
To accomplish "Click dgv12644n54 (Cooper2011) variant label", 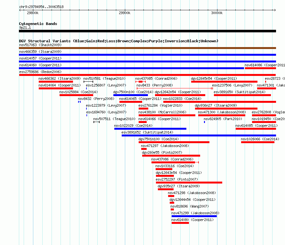I will click(x=192, y=200).
